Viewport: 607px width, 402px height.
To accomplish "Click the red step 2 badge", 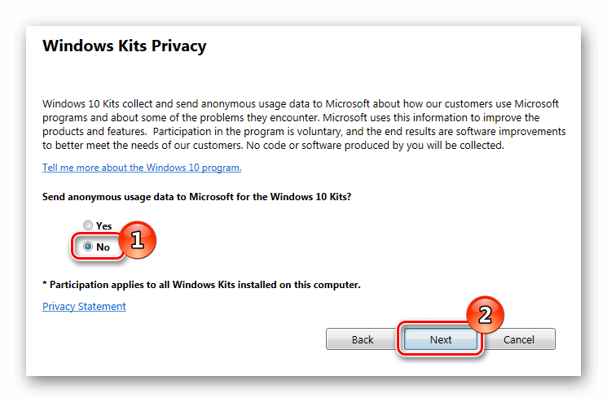I will pyautogui.click(x=485, y=315).
